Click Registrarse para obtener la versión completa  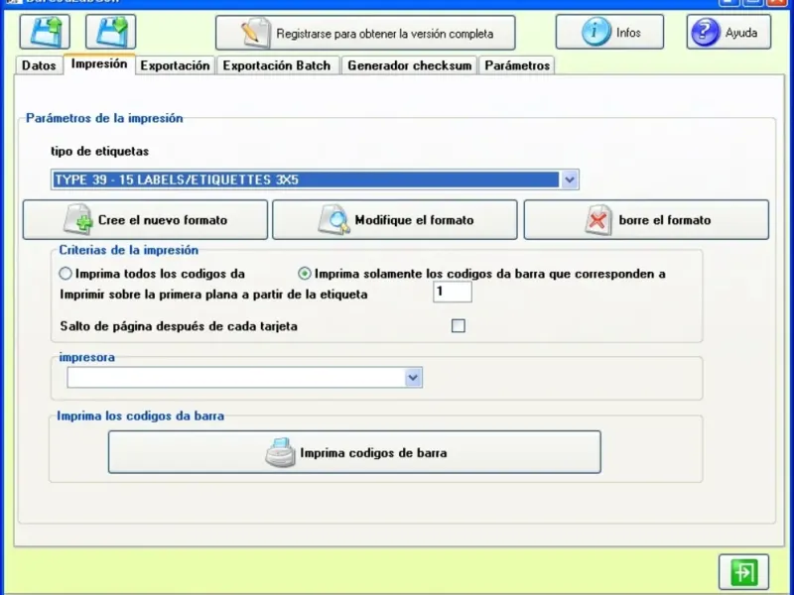(x=365, y=33)
